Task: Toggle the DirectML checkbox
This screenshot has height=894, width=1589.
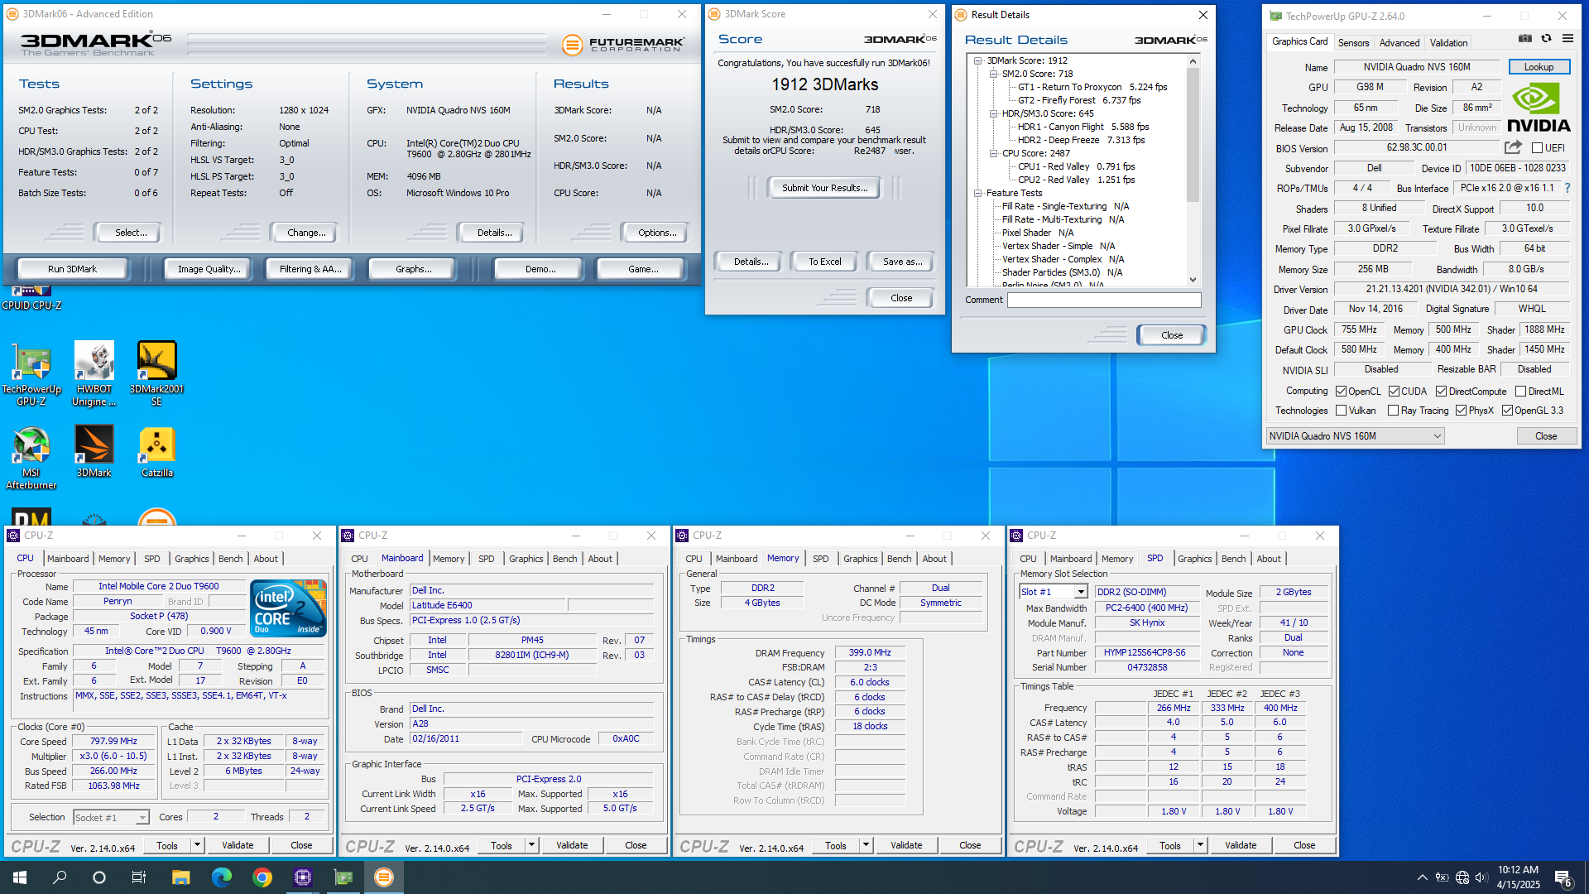Action: coord(1520,392)
